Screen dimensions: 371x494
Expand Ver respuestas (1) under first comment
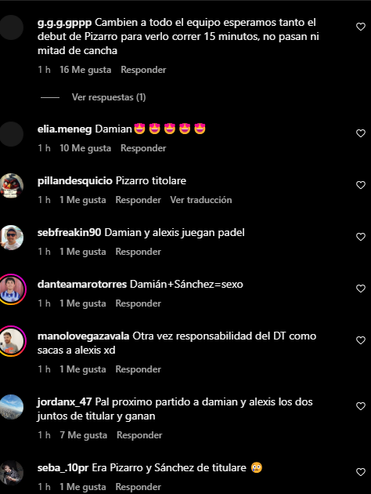[109, 97]
